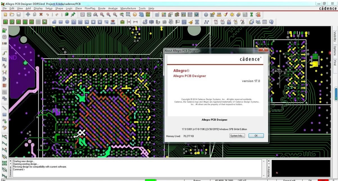
Task: Click the Shape Add polygon icon
Action: [x=54, y=22]
